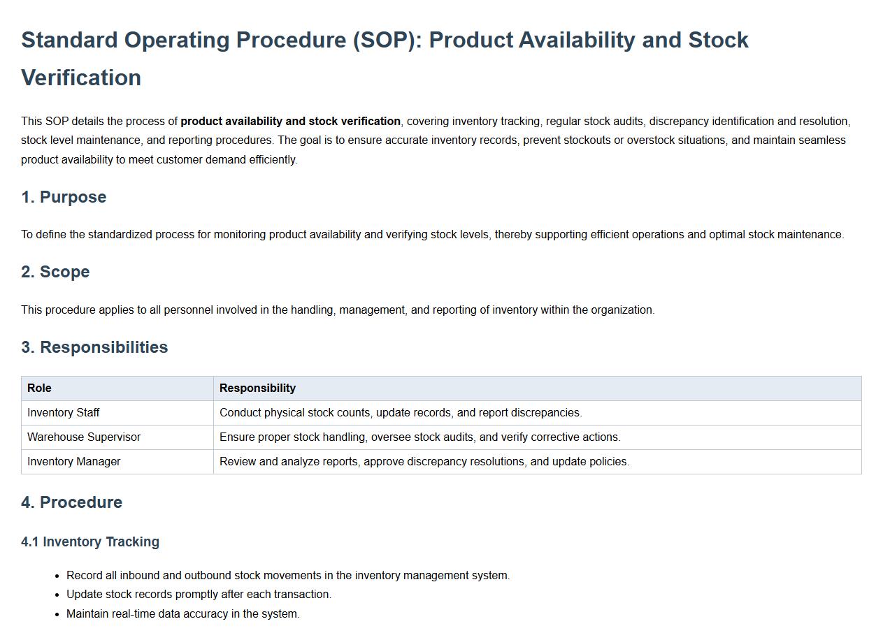Click the 'Conduct physical stock counts' responsibility cell
Screen dimensions: 883x640
coord(401,413)
